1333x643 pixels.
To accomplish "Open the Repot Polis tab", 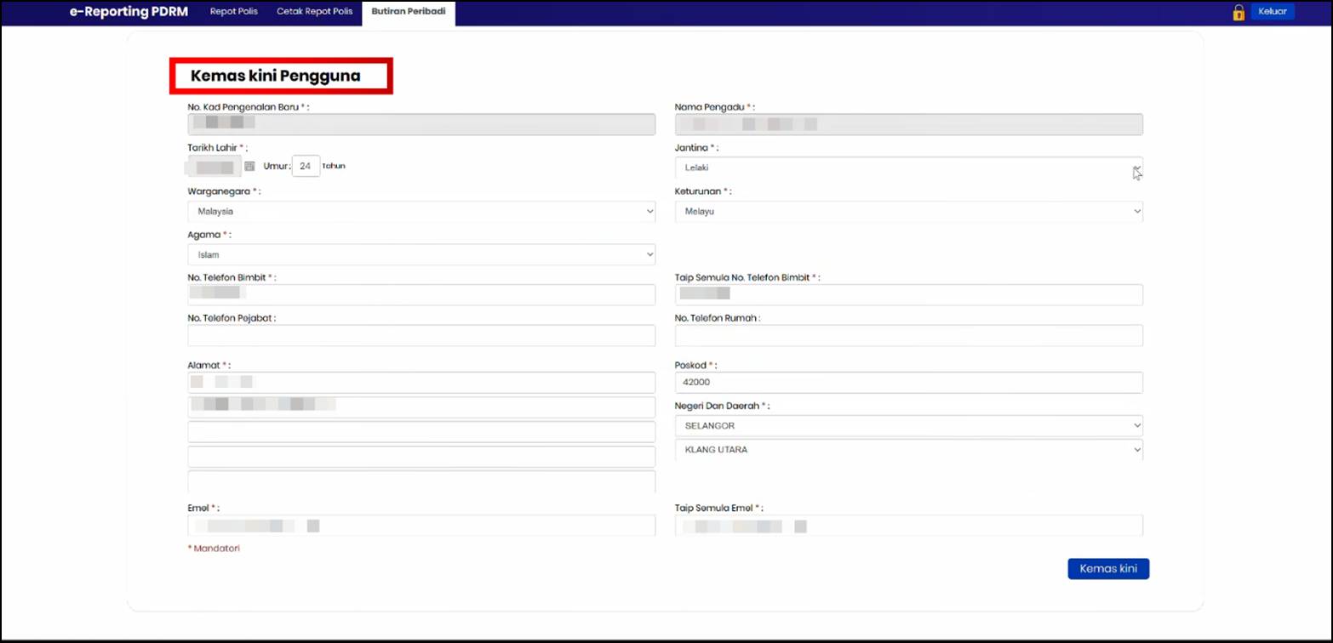I will pyautogui.click(x=234, y=12).
